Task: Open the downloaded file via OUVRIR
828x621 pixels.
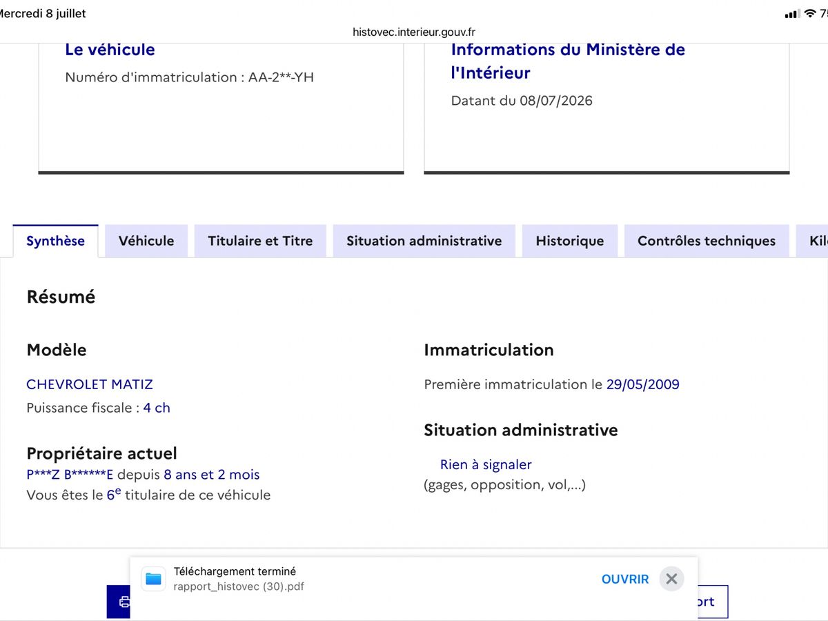Action: click(x=625, y=579)
